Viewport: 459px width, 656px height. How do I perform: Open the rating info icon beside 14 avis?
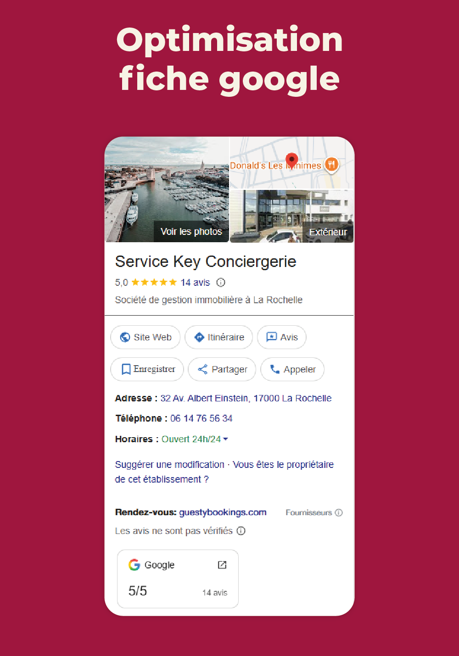pos(221,283)
